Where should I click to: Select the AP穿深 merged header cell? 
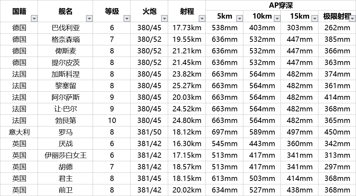281,5
